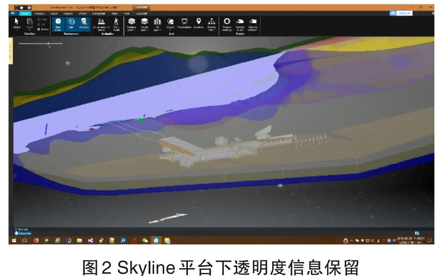Click the new document quick access icon
The image size is (444, 276).
[16, 7]
